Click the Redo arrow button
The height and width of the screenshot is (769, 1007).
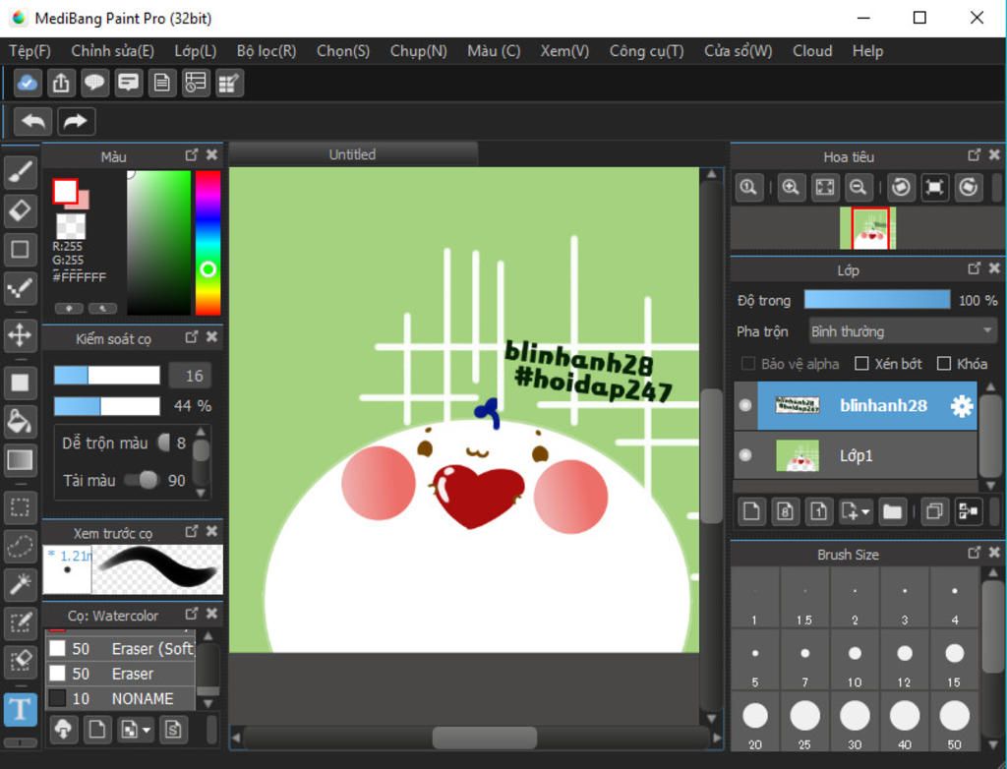pyautogui.click(x=76, y=121)
